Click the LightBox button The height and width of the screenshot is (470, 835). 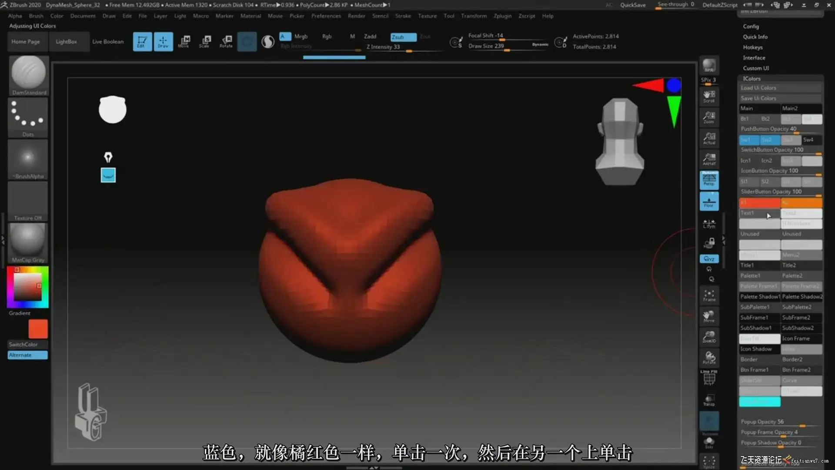coord(66,42)
